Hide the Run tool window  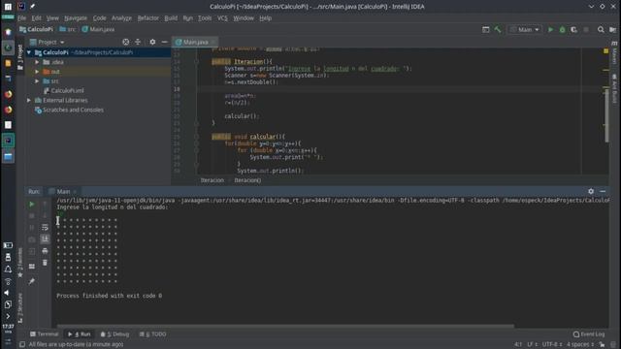[603, 191]
